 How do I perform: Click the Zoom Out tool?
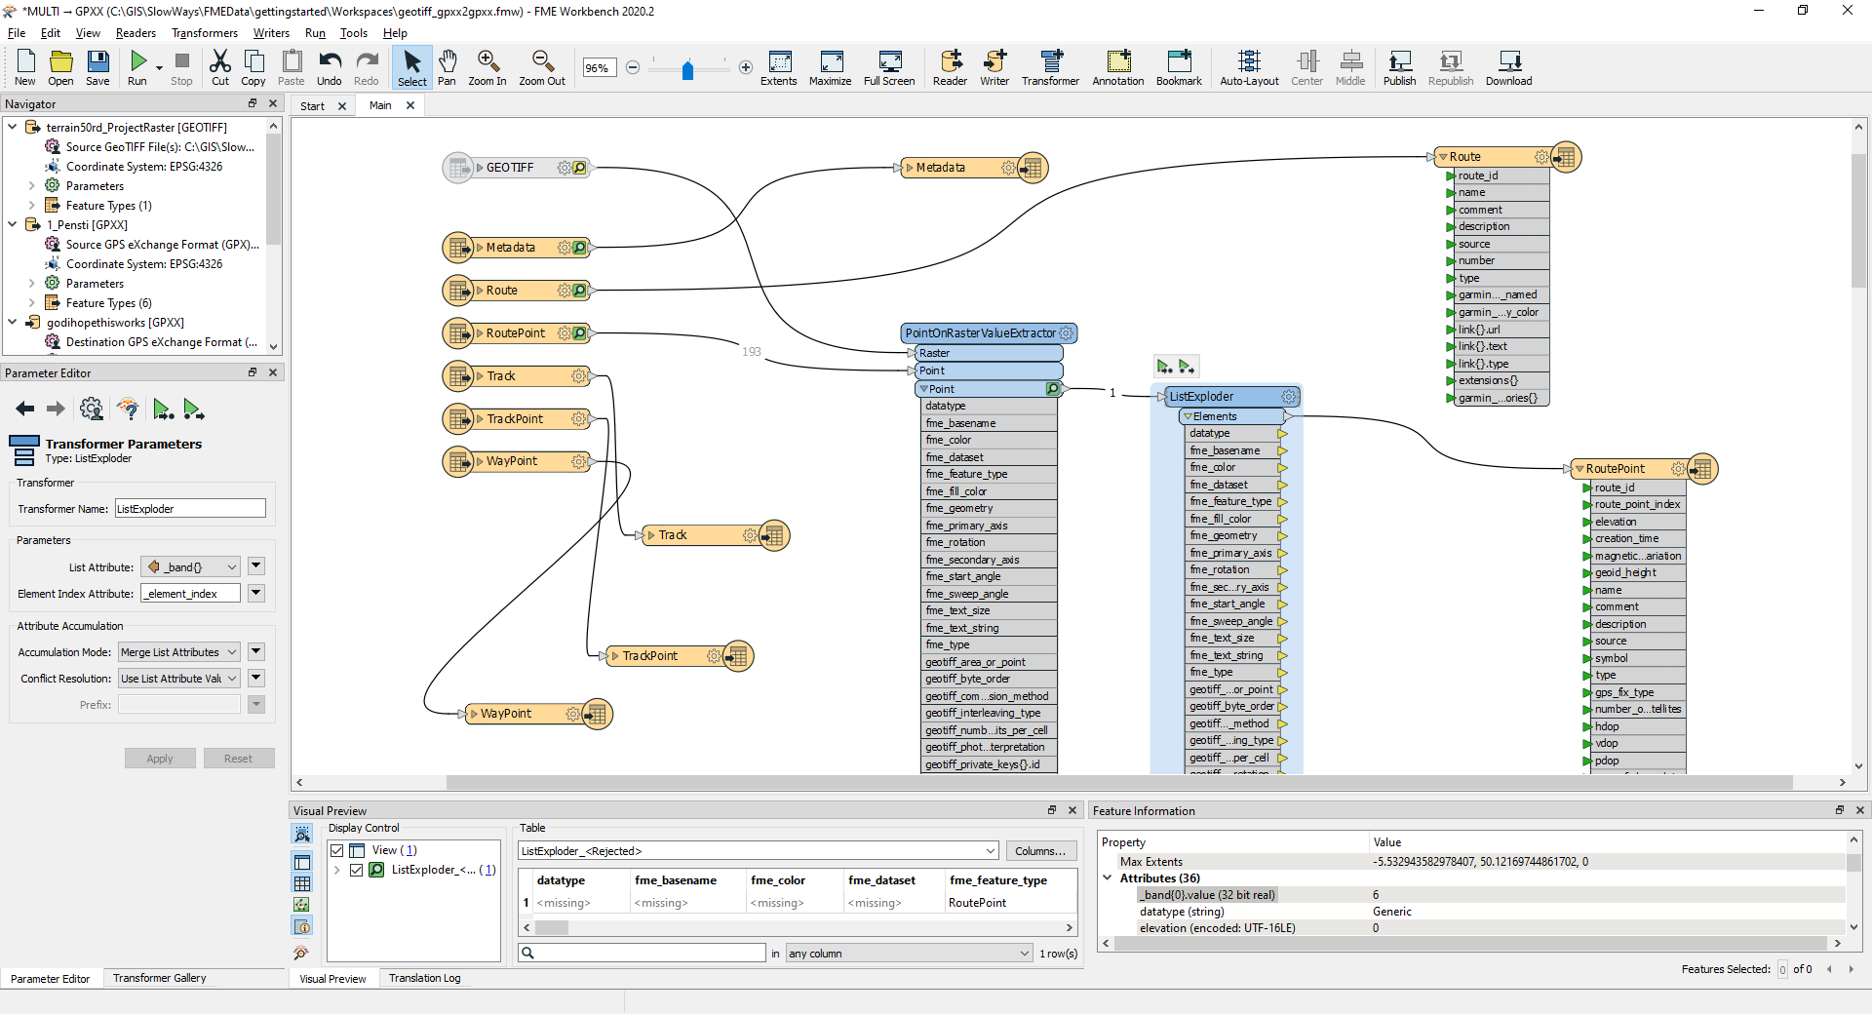pyautogui.click(x=542, y=67)
